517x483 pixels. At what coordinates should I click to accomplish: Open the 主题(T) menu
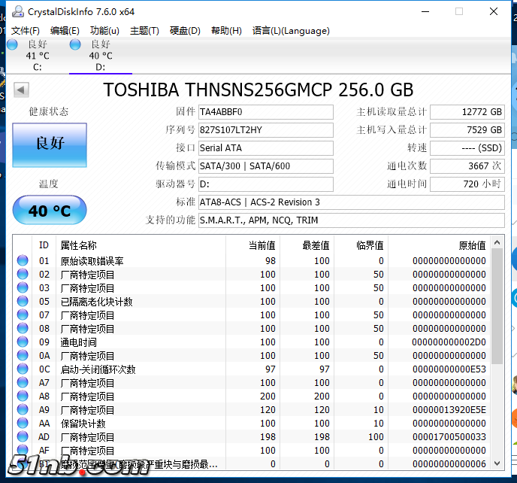144,31
